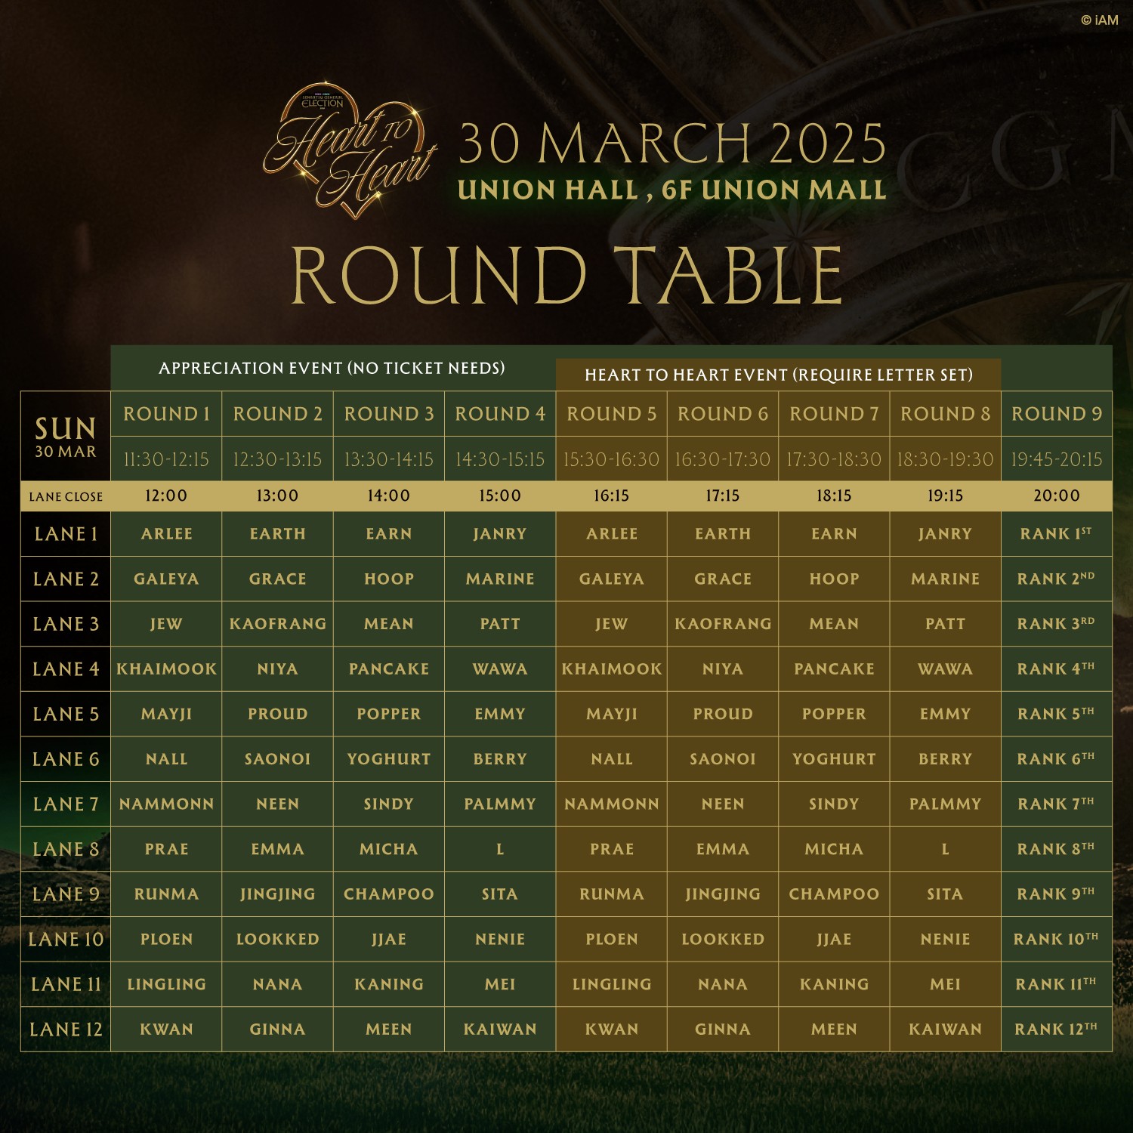Click the Lane Close row label
The width and height of the screenshot is (1133, 1133).
pos(66,497)
